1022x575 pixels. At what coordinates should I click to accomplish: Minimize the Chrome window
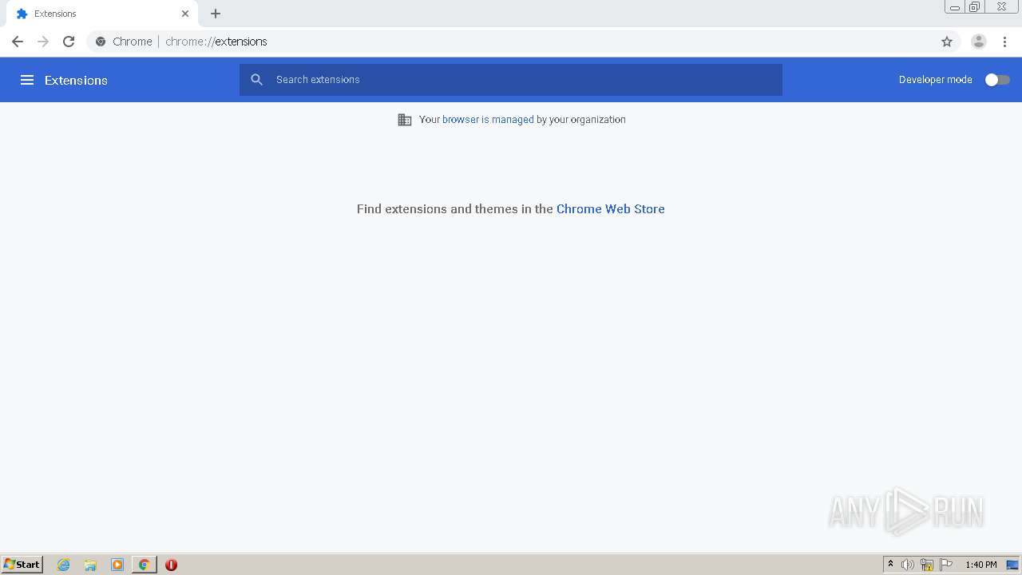[x=955, y=7]
